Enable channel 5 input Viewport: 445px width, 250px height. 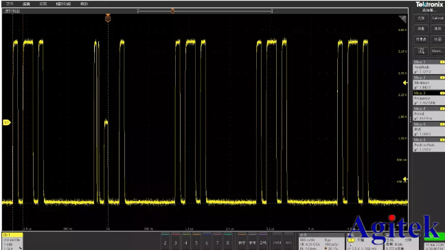click(196, 242)
